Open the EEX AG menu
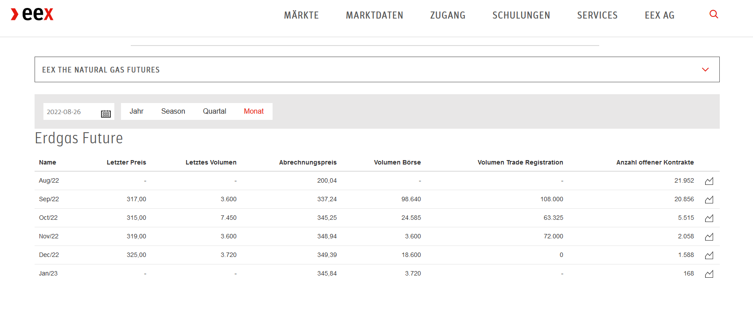This screenshot has width=753, height=314. 659,15
